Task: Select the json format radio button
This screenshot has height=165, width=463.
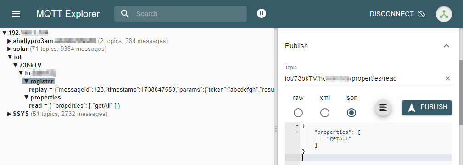Action: click(351, 113)
